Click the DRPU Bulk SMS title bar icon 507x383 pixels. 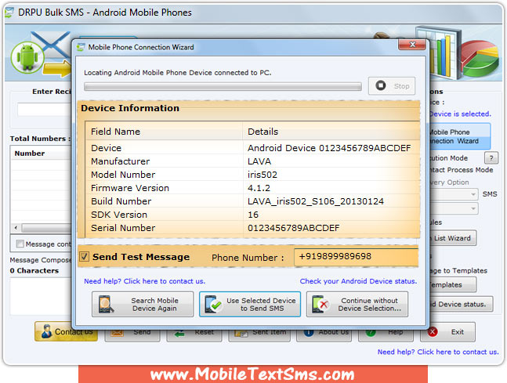(x=9, y=13)
